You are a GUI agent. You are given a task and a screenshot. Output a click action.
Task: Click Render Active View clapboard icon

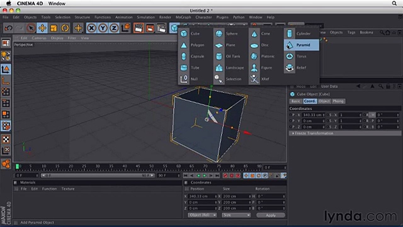(x=139, y=28)
